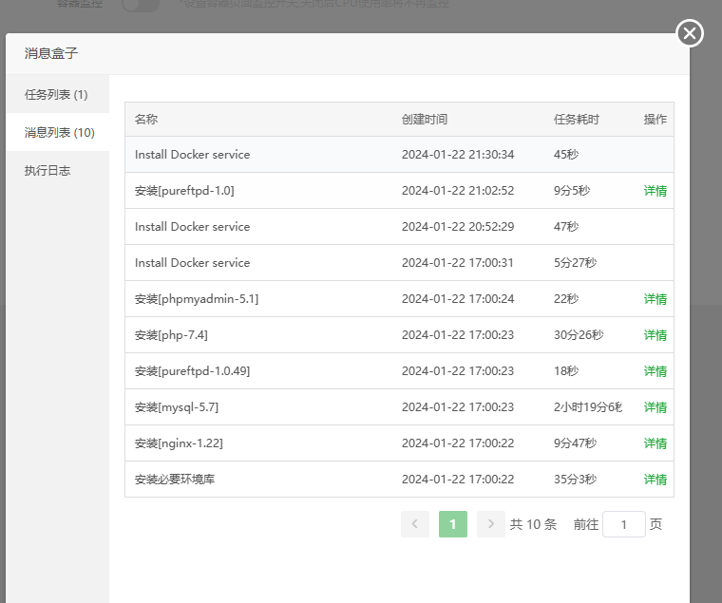This screenshot has width=722, height=603.
Task: Click the 2小时19分6秒 duration cell
Action: (588, 407)
